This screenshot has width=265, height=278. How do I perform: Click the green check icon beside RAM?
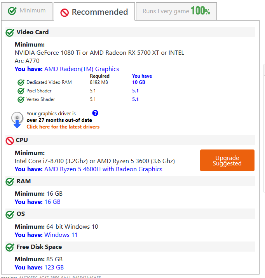(x=10, y=182)
